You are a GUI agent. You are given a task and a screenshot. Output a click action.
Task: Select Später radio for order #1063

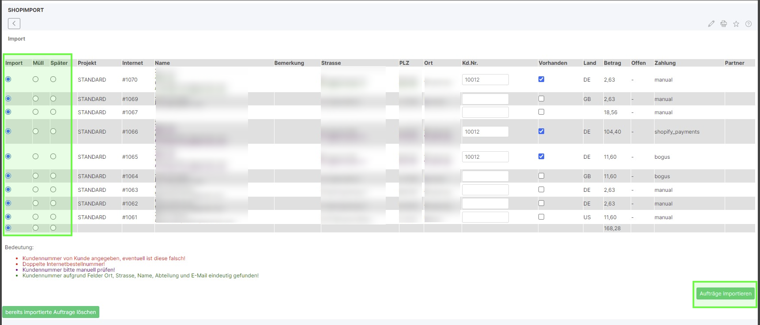pos(53,190)
